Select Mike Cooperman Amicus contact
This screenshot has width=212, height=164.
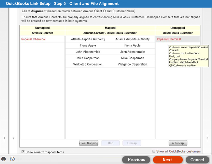click(x=88, y=58)
